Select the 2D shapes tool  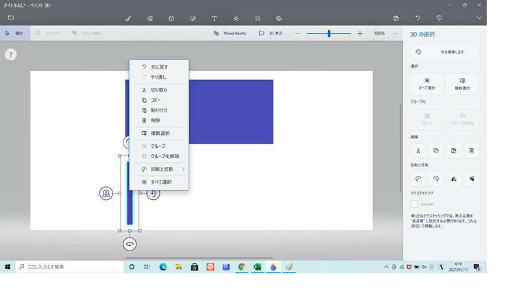150,18
